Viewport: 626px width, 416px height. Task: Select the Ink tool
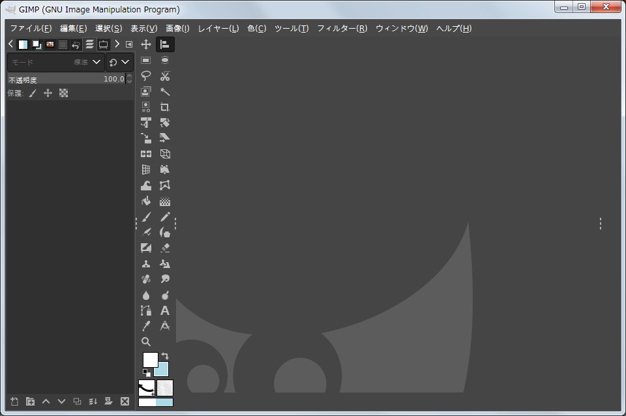(165, 232)
